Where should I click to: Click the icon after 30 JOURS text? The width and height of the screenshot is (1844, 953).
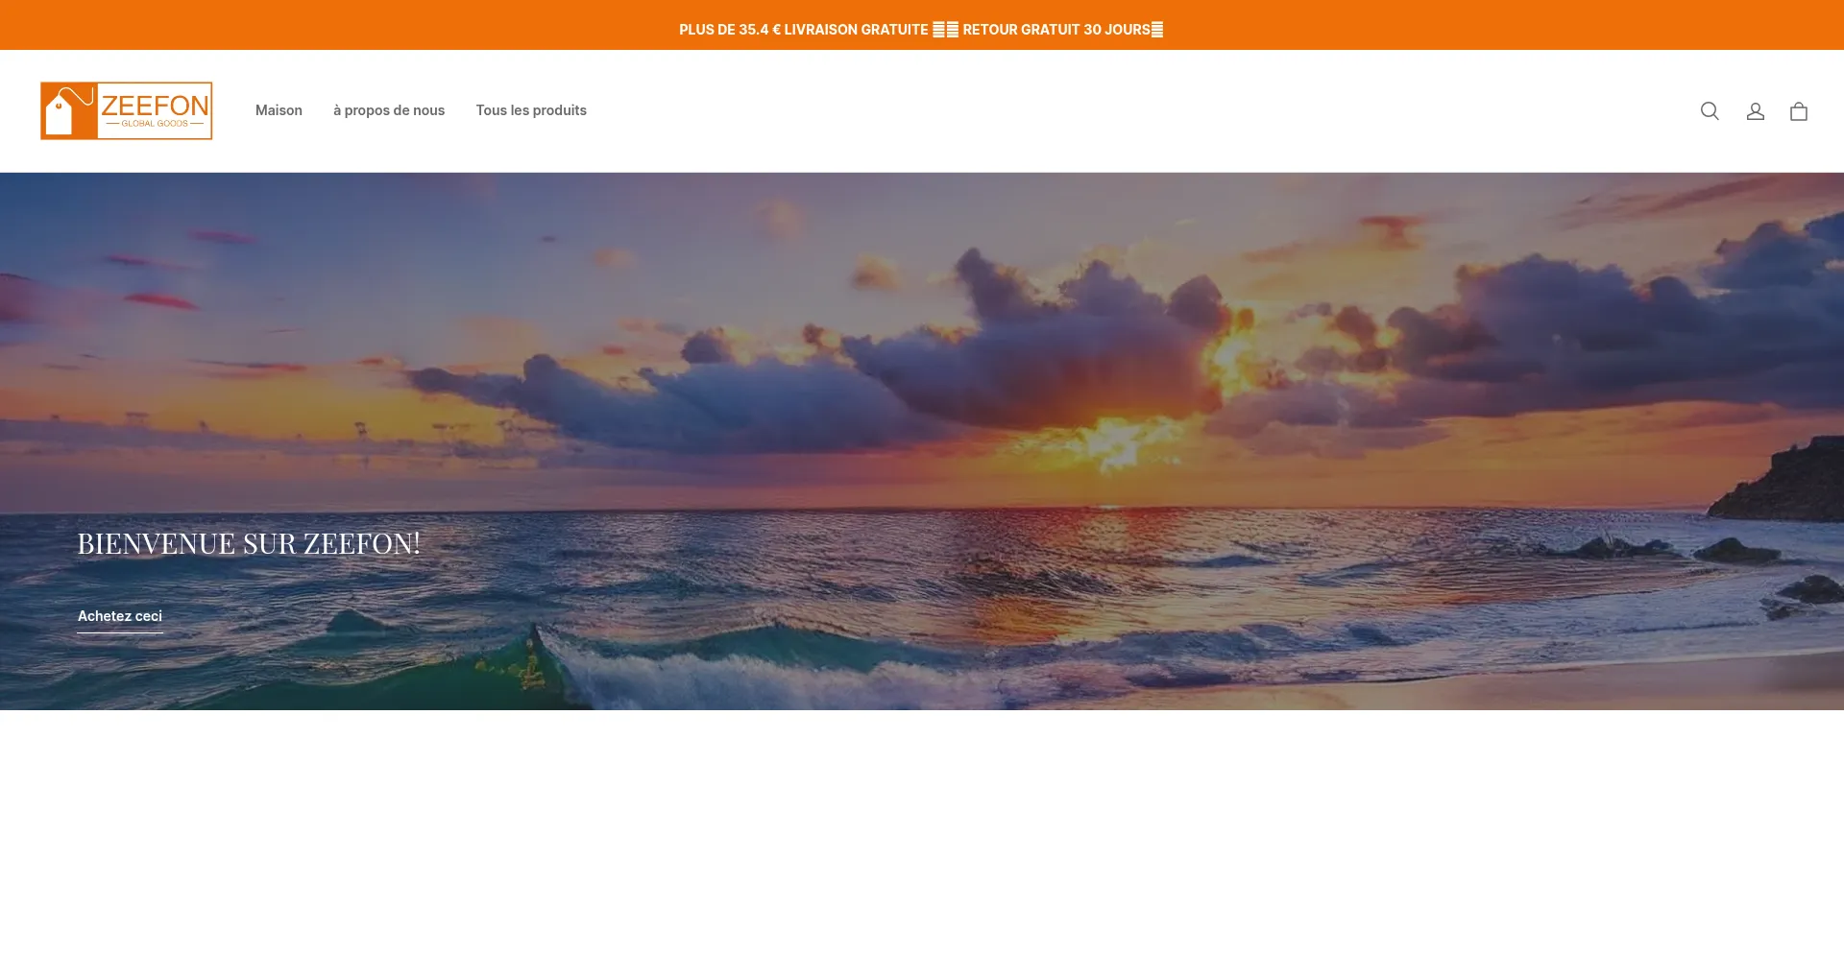pyautogui.click(x=1157, y=30)
